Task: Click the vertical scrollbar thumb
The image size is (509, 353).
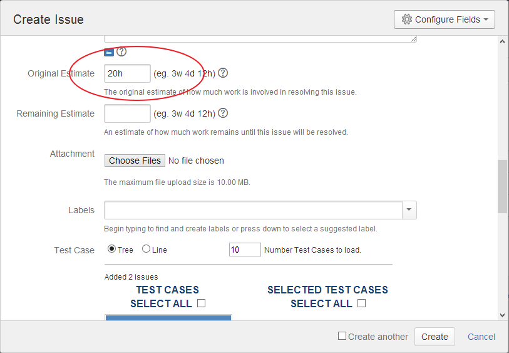Action: [502, 186]
